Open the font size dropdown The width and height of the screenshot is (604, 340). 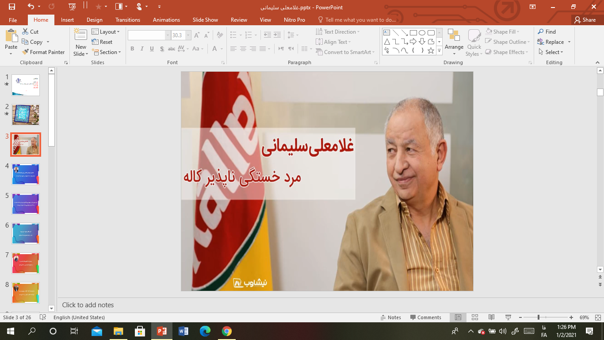pos(188,35)
